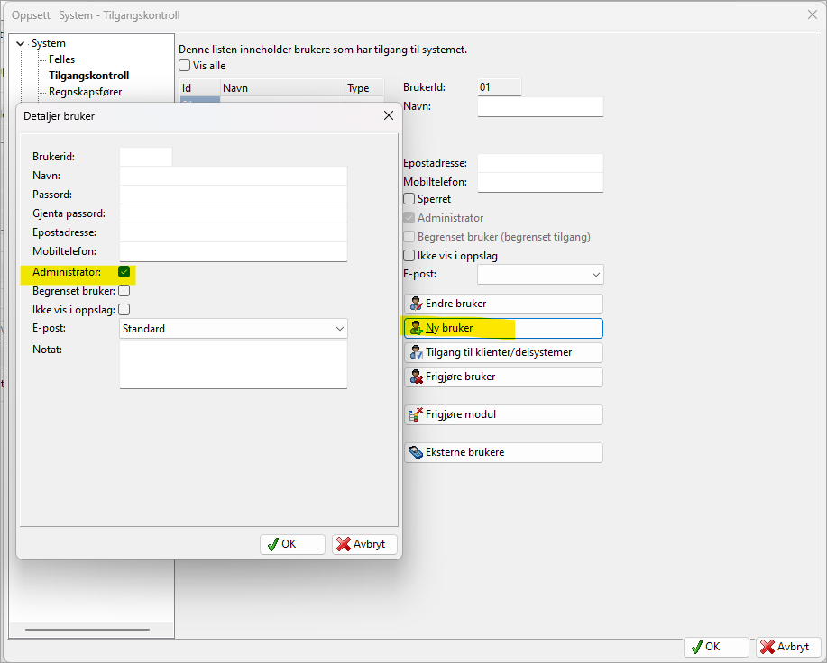Open Tilgang til klienter/delsystemer icon
Screen dimensions: 827x663
416,352
